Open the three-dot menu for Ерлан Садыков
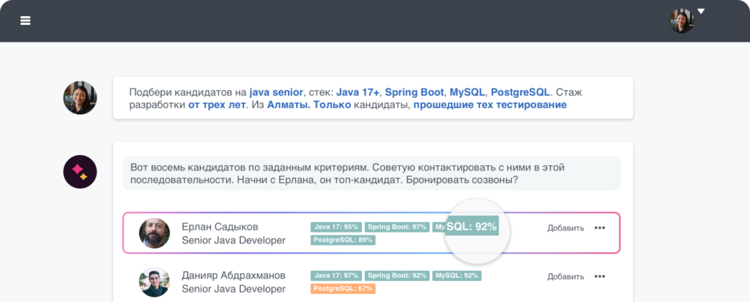 point(600,227)
